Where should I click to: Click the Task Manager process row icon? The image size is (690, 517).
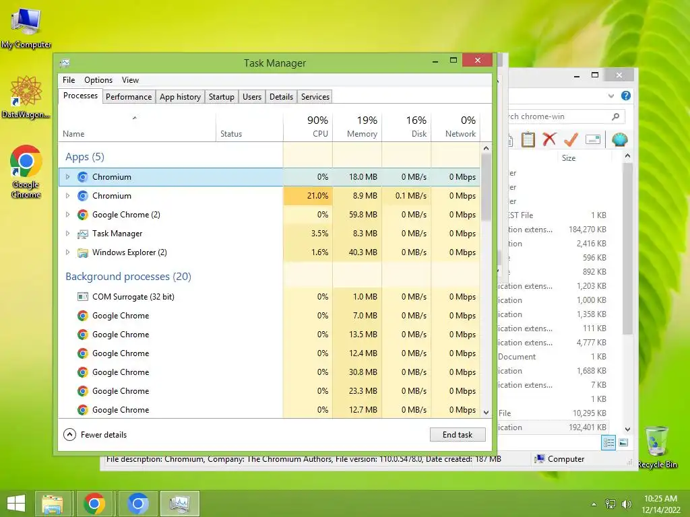coord(82,234)
